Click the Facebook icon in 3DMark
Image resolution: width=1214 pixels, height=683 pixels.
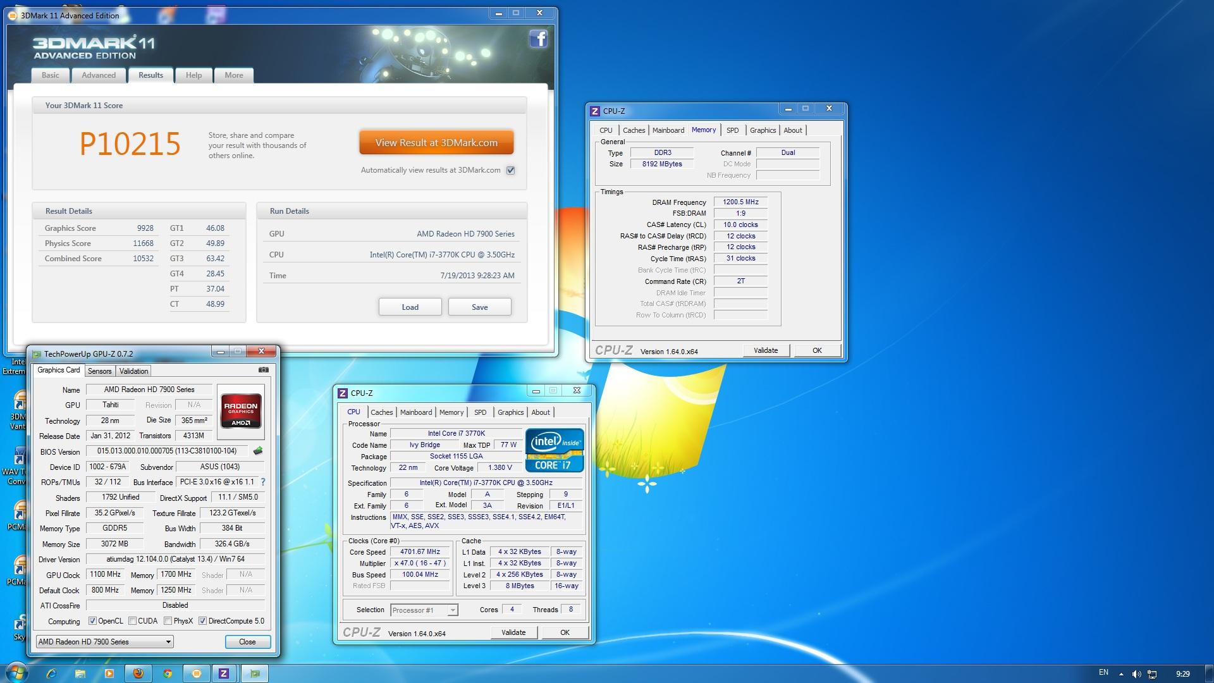538,39
